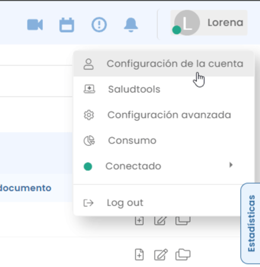Click the L avatar circle
This screenshot has width=260, height=267.
pos(187,23)
